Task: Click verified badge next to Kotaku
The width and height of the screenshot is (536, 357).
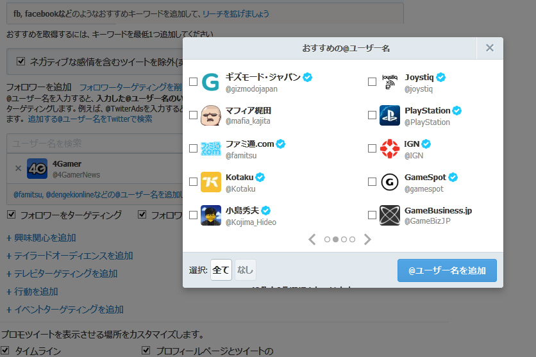Action: (260, 177)
